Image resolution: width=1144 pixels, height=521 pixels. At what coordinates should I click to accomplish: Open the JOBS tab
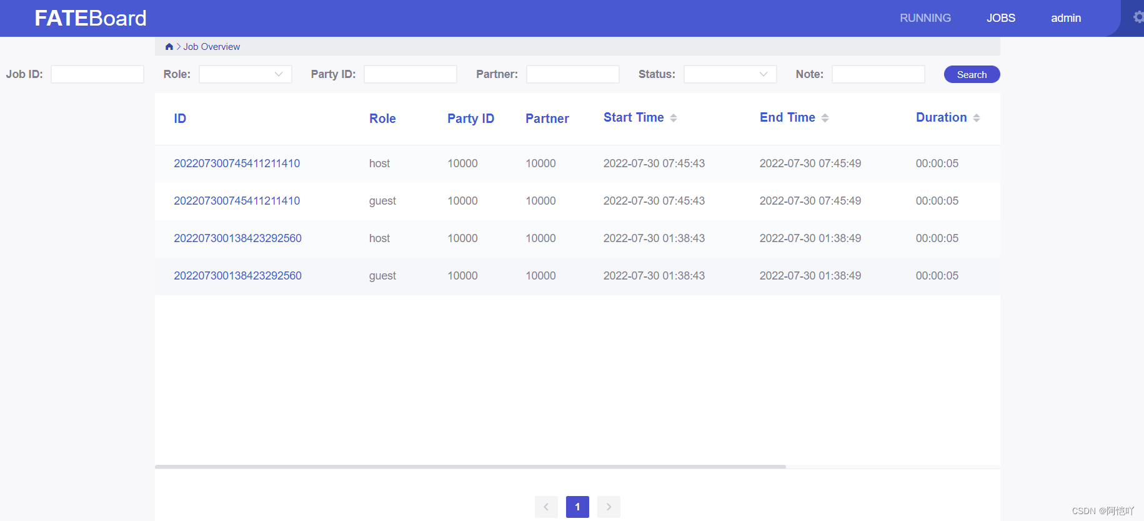(x=1001, y=18)
